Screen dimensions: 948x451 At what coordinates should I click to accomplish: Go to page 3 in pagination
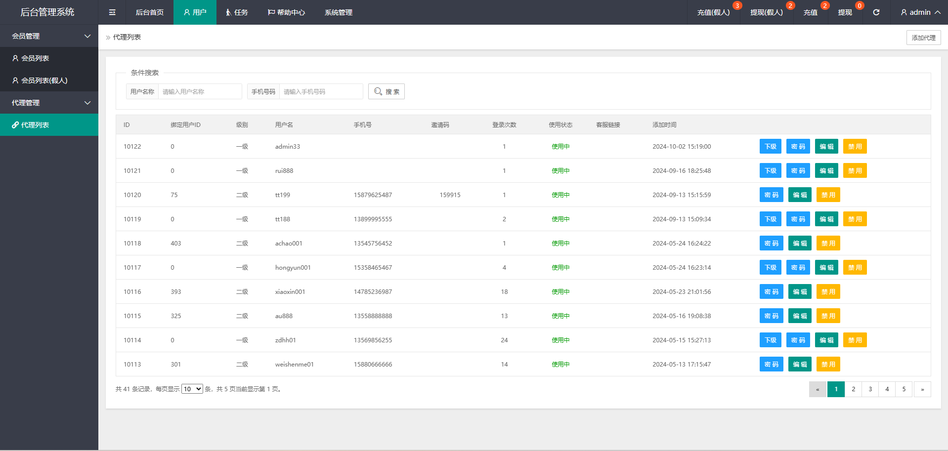870,389
